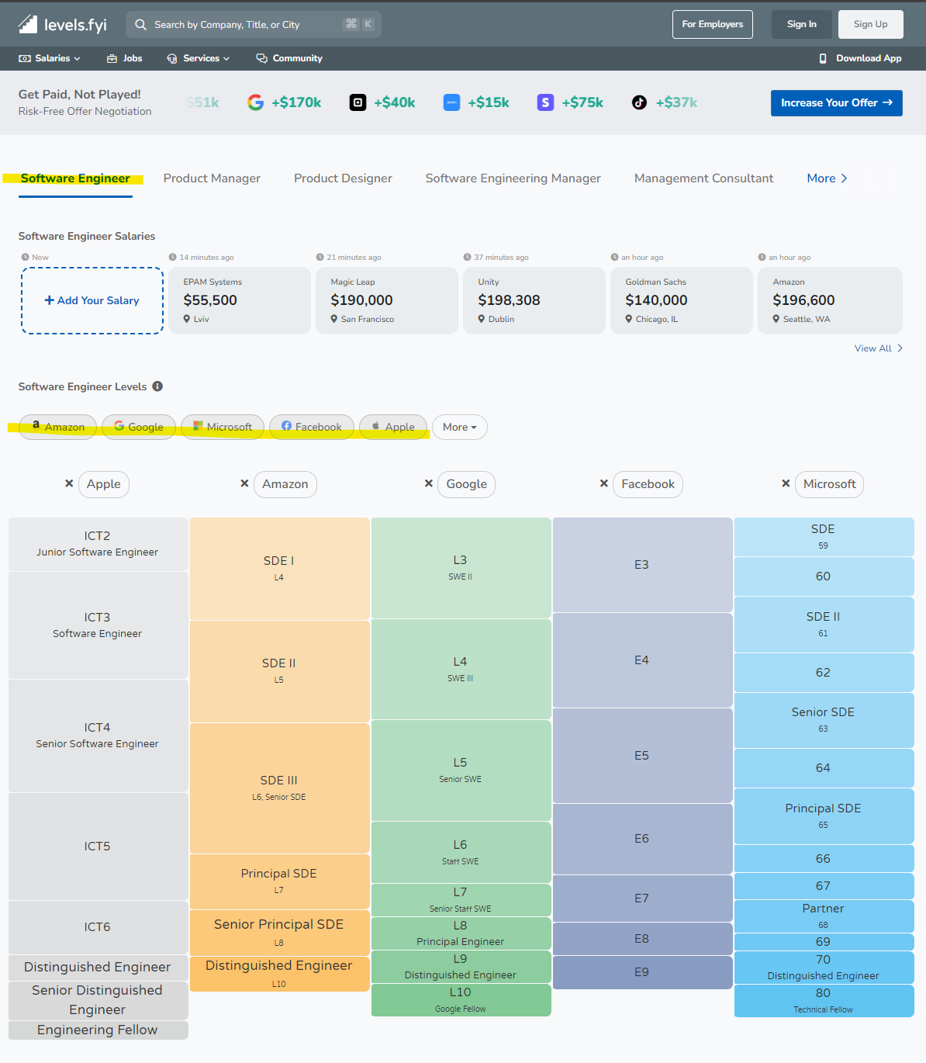Click the View All salaries link

click(x=879, y=348)
